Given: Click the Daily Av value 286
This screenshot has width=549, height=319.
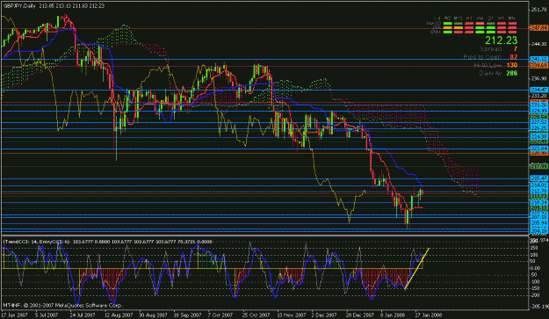Looking at the screenshot, I should point(512,73).
